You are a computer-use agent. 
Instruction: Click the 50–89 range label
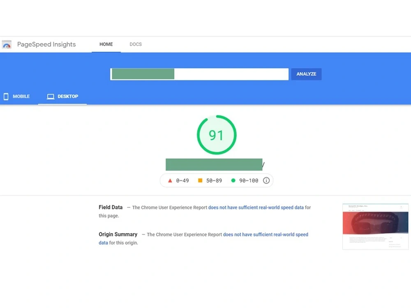214,180
